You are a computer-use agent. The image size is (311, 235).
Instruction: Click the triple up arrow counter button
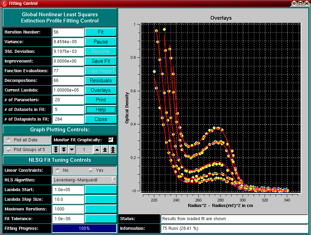pyautogui.click(x=113, y=150)
